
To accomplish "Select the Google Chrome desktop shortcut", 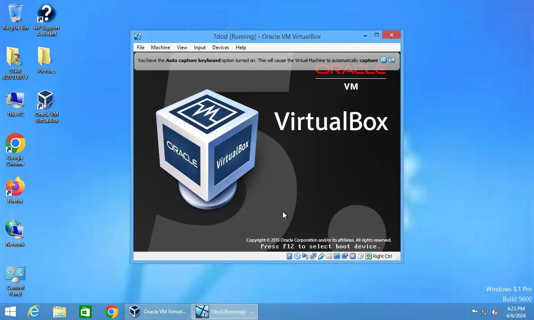I will click(15, 150).
